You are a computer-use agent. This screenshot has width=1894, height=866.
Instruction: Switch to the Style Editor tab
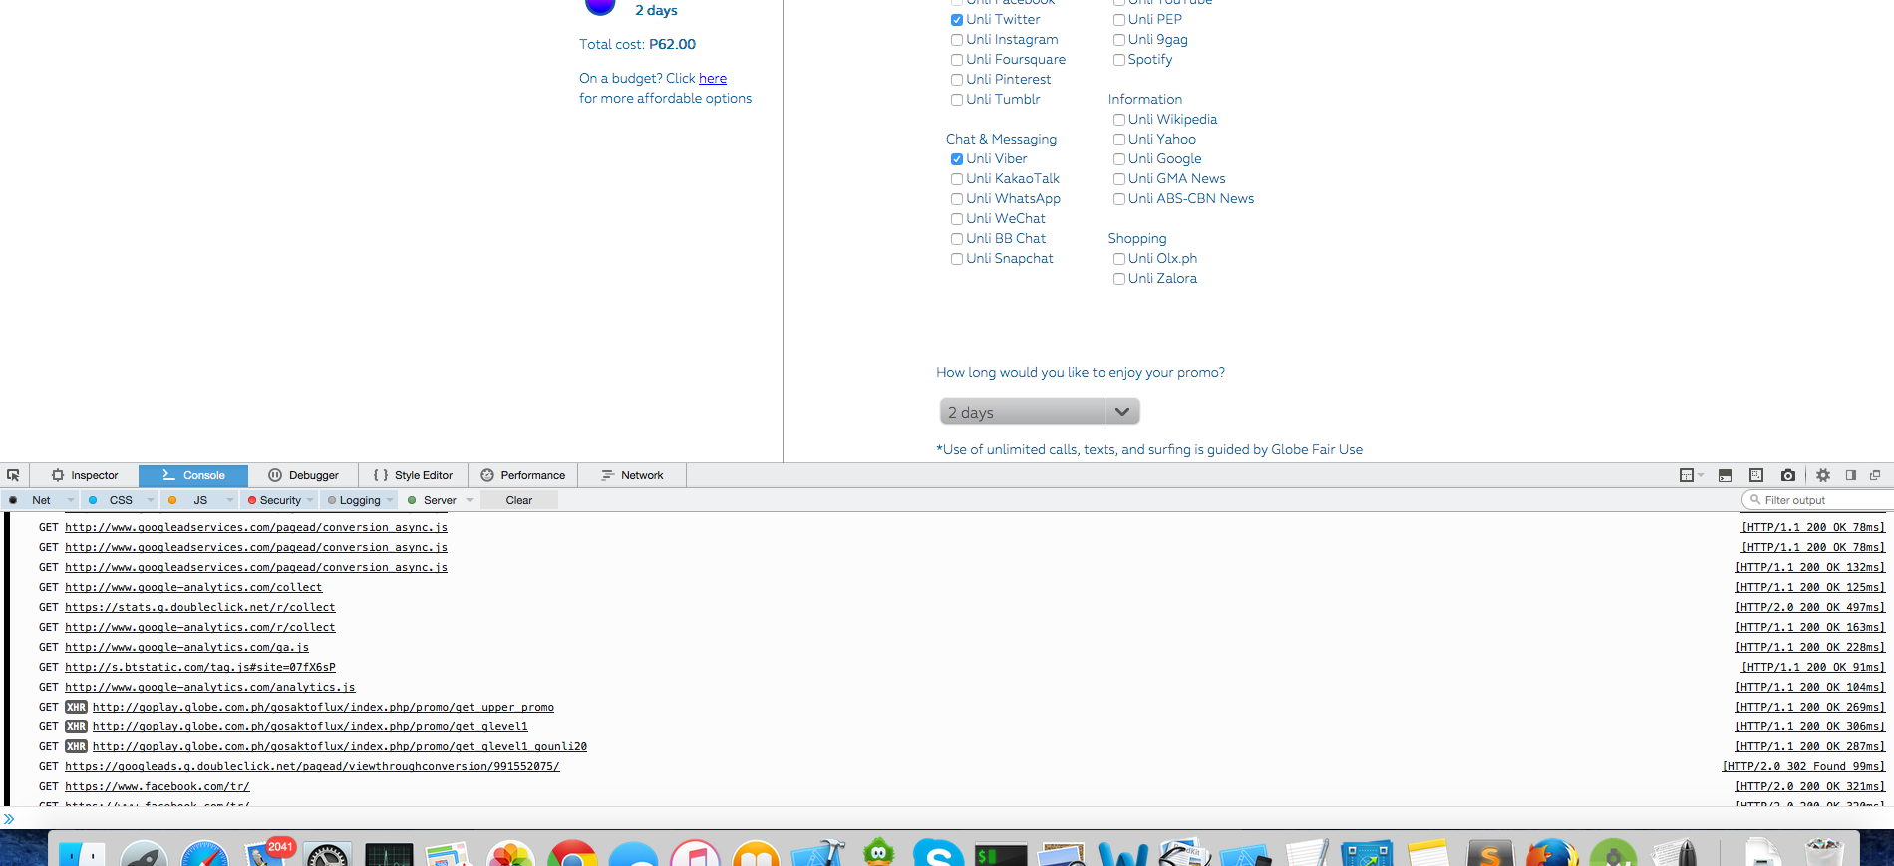click(x=413, y=475)
